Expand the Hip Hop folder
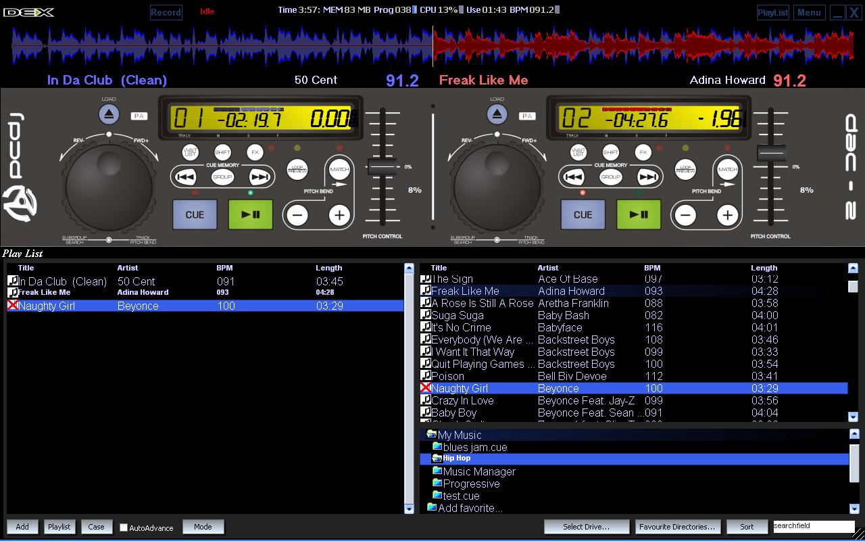Viewport: 865px width, 541px height. (455, 458)
